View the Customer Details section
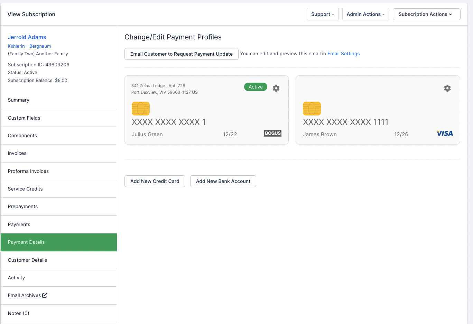The image size is (473, 324). click(x=27, y=260)
